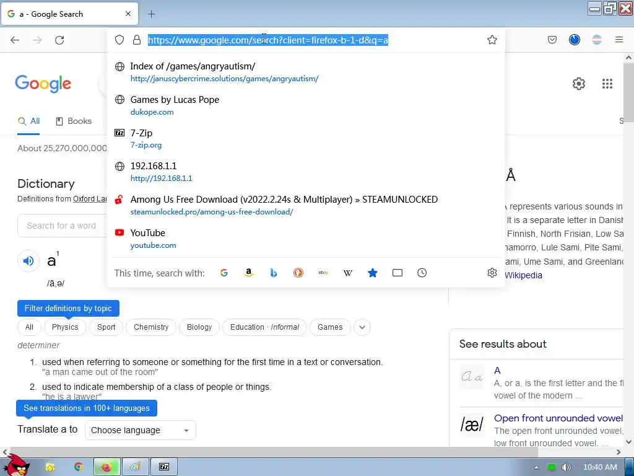Play pronunciation with the speaker button
This screenshot has height=476, width=634.
click(28, 261)
